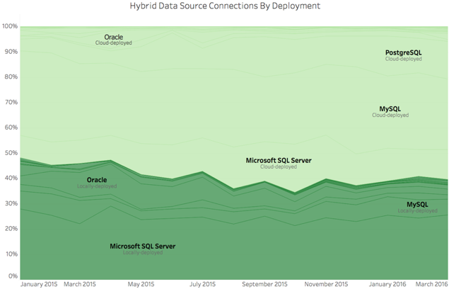Click the 100% y-axis label
Viewport: 449px width, 289px height.
point(10,26)
